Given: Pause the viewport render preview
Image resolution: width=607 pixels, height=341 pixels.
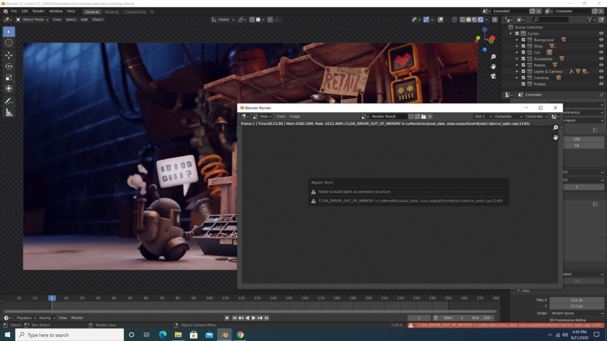Looking at the screenshot, I should pyautogui.click(x=495, y=19).
